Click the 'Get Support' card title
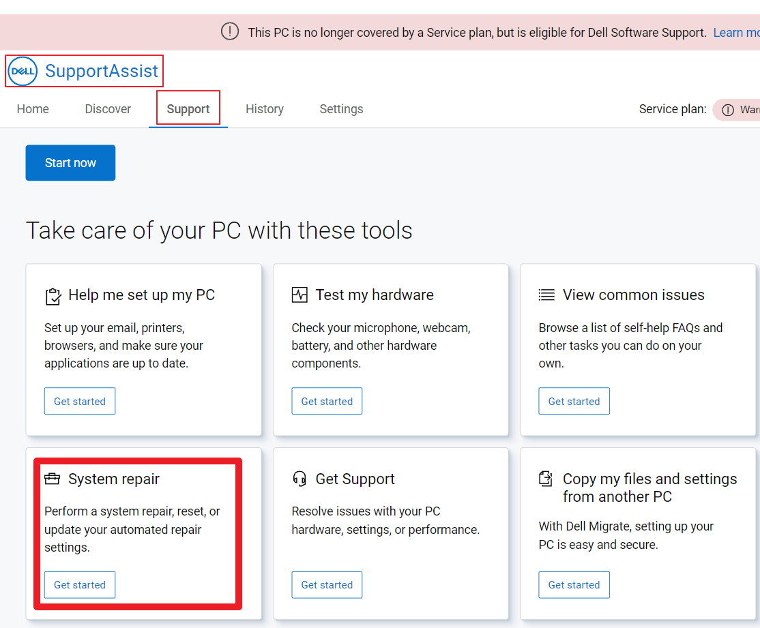The width and height of the screenshot is (760, 628). click(x=355, y=479)
